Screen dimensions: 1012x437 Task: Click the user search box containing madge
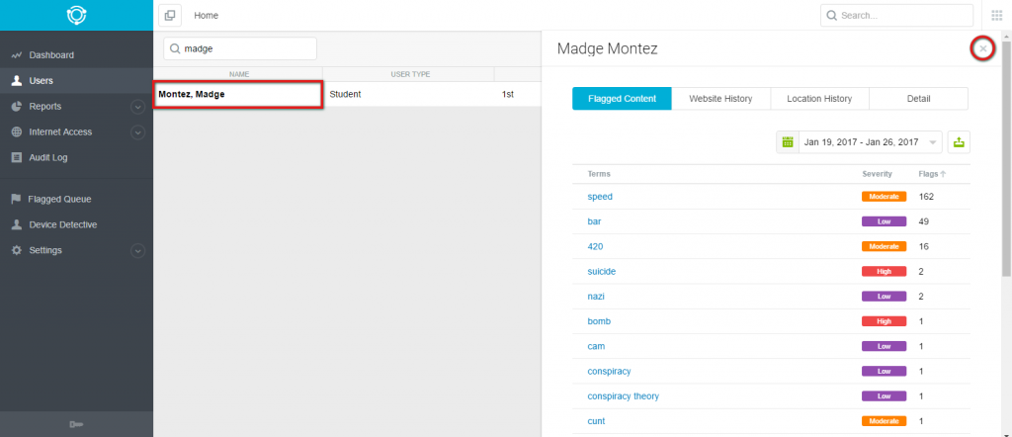pyautogui.click(x=240, y=48)
